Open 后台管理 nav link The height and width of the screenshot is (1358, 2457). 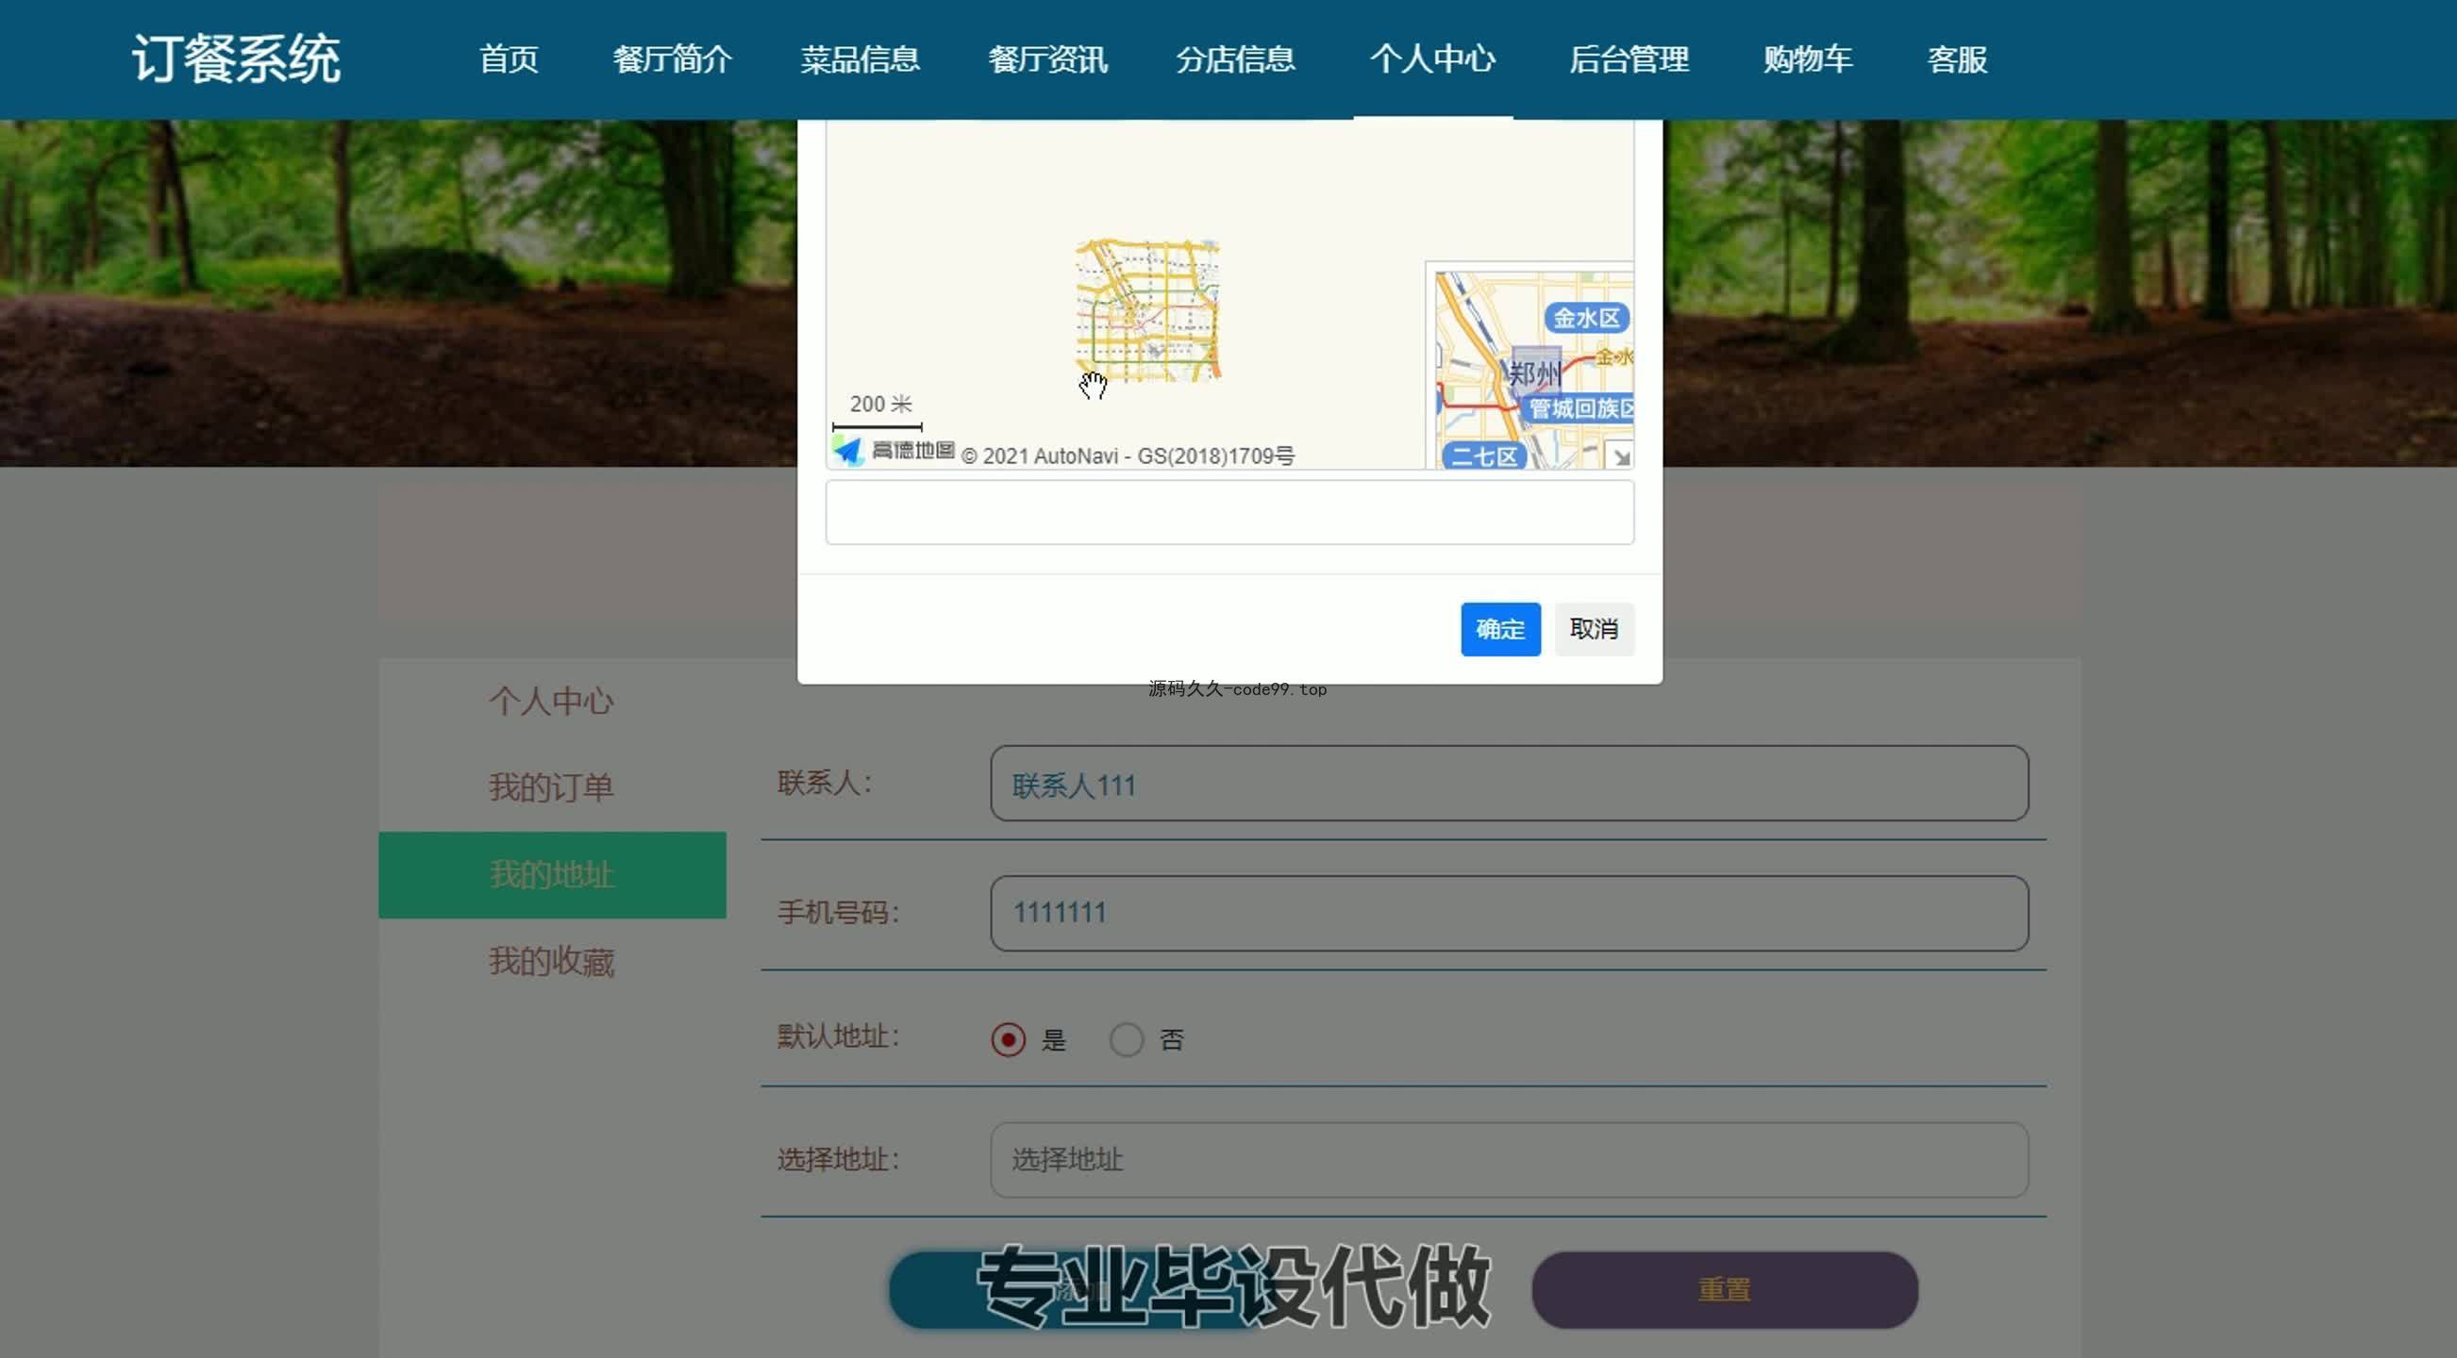pyautogui.click(x=1630, y=59)
